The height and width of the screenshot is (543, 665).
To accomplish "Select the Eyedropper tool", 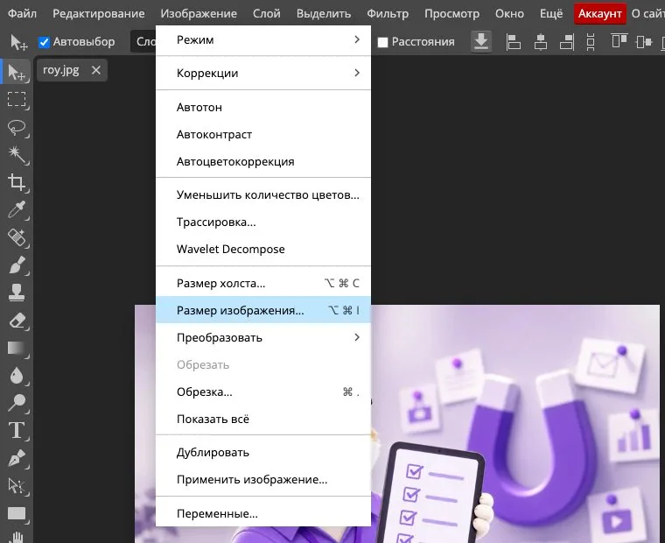I will pos(17,210).
